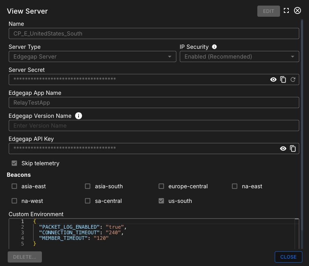
Task: Focus the Edgegap Version Name field
Action: [x=154, y=126]
